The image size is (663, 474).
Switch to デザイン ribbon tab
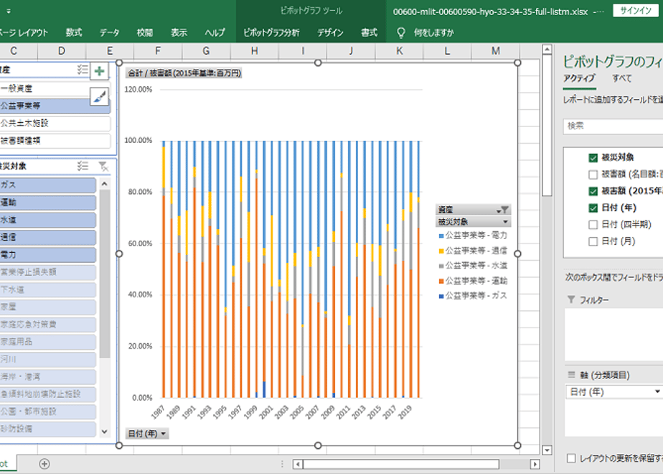(330, 32)
